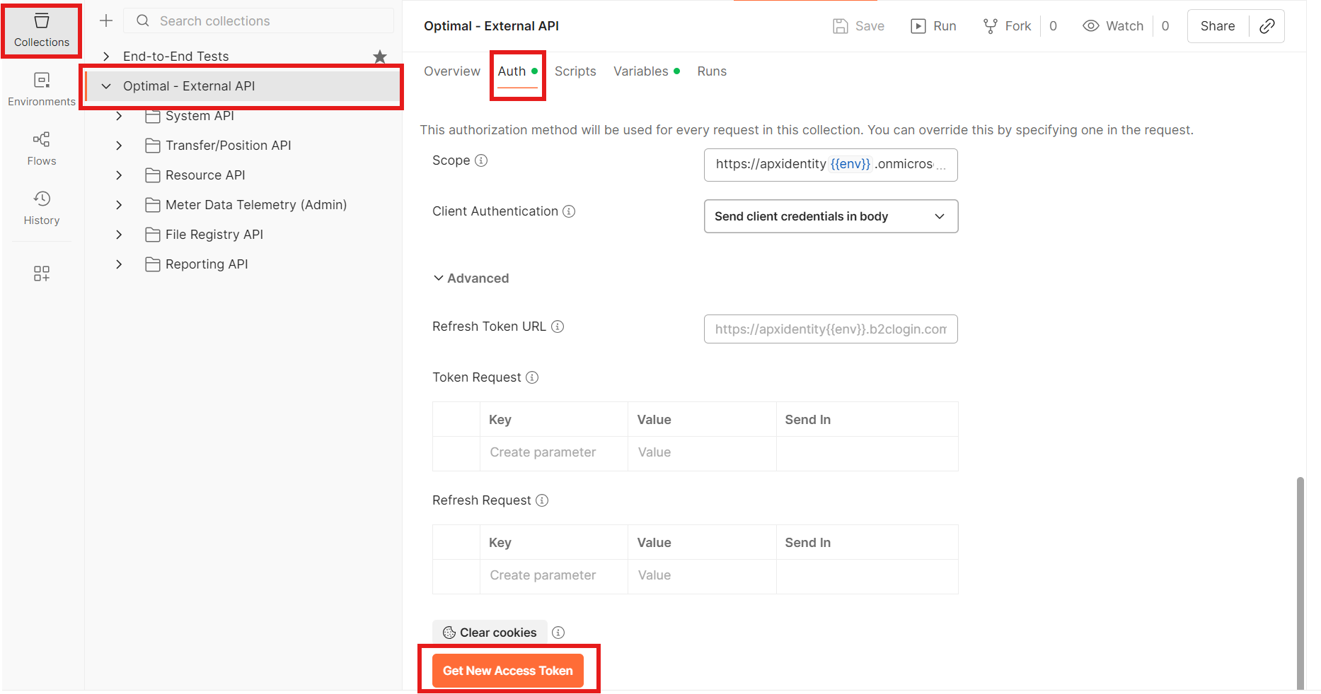Open the Refresh Token URL info tooltip

click(x=558, y=327)
